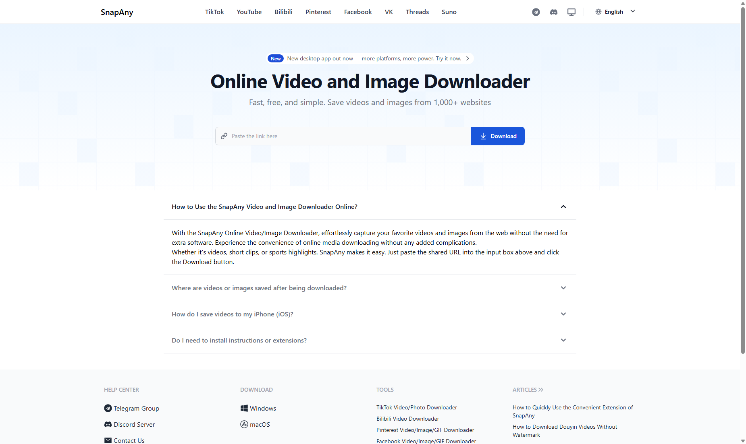Open Douyin Videos Without Watermark article
The height and width of the screenshot is (444, 746).
(565, 431)
